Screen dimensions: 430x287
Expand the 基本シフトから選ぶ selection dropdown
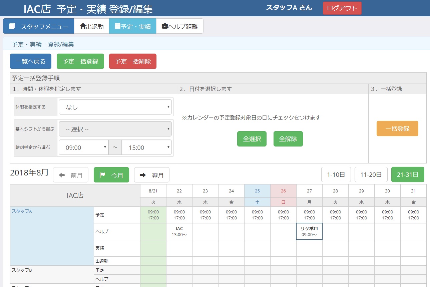tap(115, 129)
